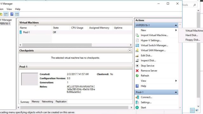The height and width of the screenshot is (114, 203).
Task: Collapse the Checkpoints section
Action: (x=130, y=50)
